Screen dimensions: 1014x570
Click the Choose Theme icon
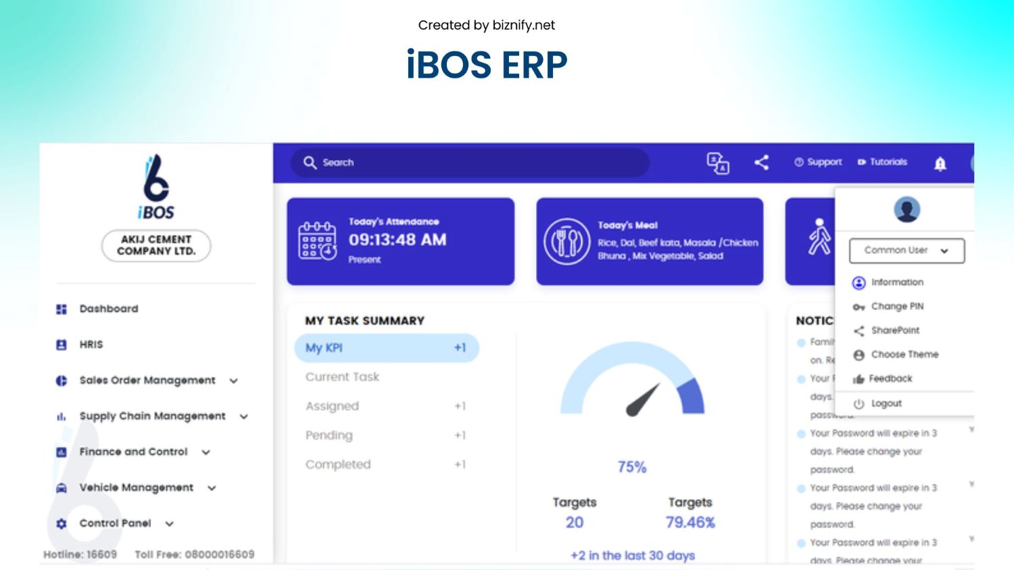[859, 355]
